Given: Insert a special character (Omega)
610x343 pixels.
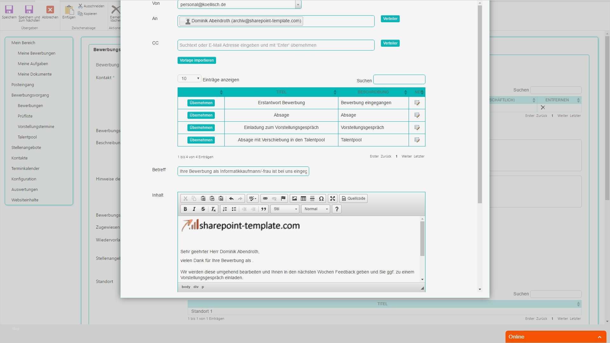Looking at the screenshot, I should click(x=321, y=198).
